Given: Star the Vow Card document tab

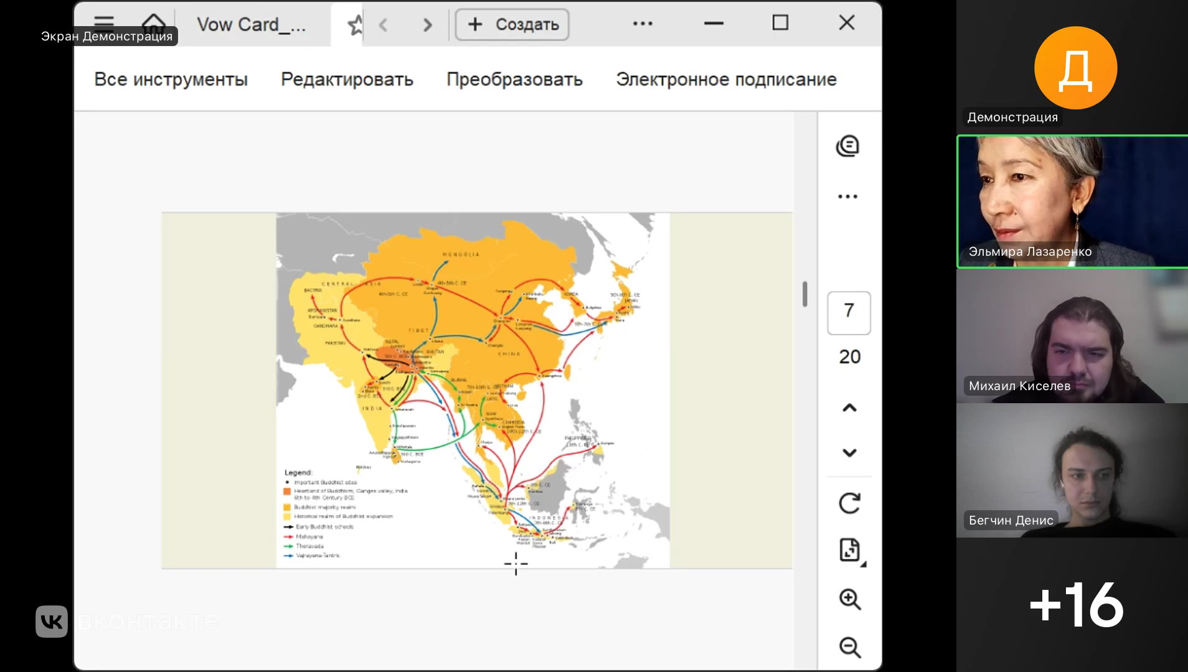Looking at the screenshot, I should pyautogui.click(x=355, y=25).
